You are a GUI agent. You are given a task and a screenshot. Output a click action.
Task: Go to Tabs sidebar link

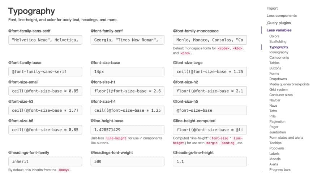coord(273,111)
